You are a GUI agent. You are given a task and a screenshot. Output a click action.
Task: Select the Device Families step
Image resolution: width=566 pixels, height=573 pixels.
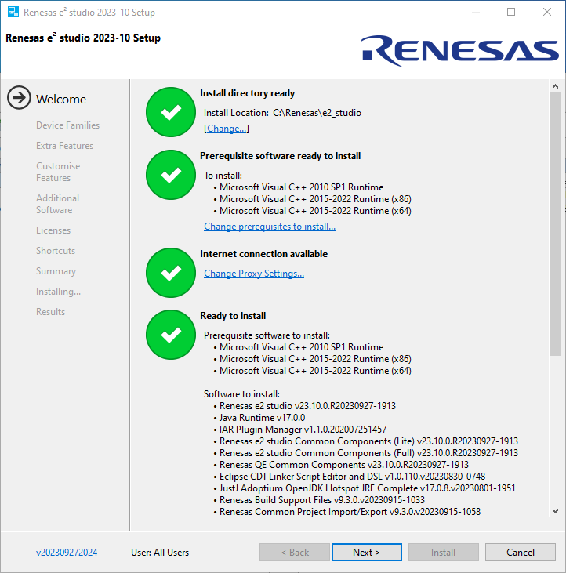pos(67,125)
